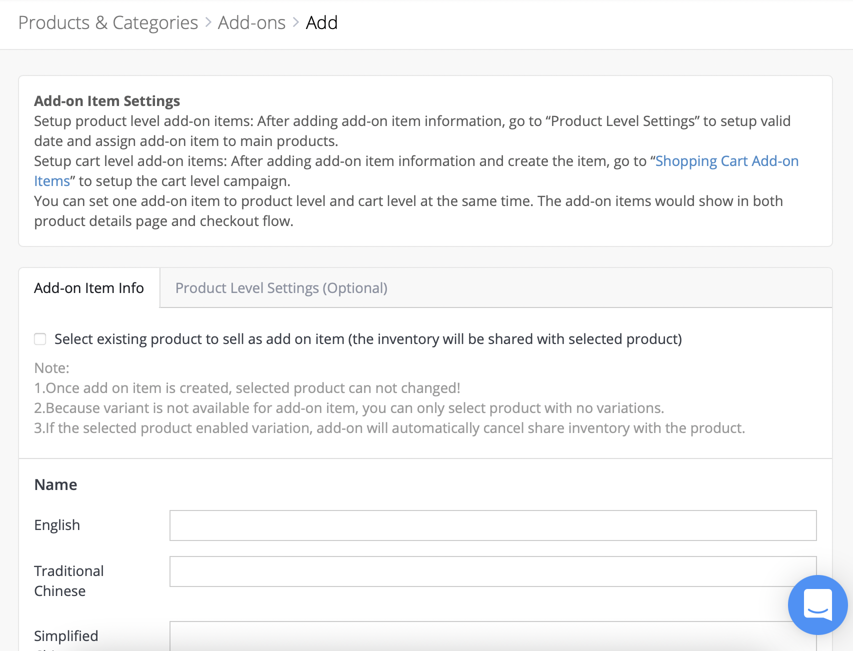
Task: Click the Simplified Chinese name input field
Action: click(x=493, y=636)
